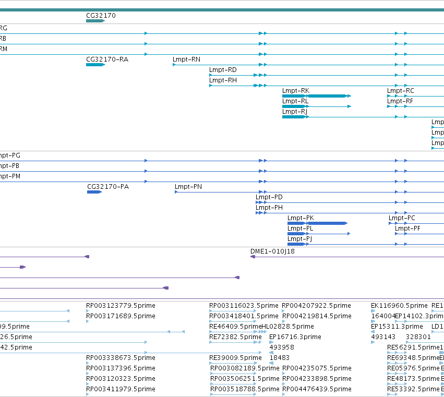The width and height of the screenshot is (444, 397).
Task: Select the CG32170-PA protein label
Action: [108, 187]
